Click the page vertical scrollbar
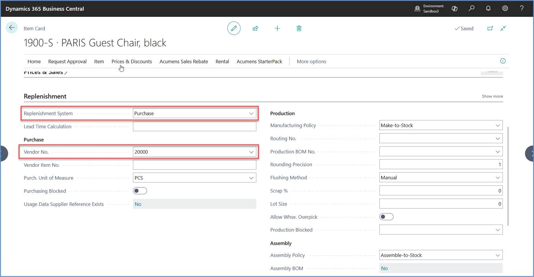Image resolution: width=534 pixels, height=277 pixels. [x=508, y=176]
